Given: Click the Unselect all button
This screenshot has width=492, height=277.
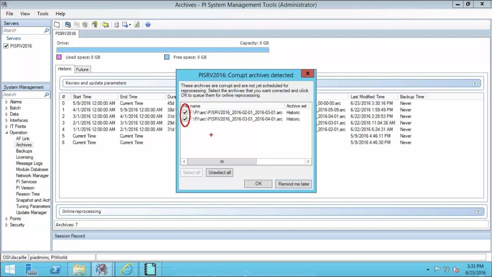Looking at the screenshot, I should 219,172.
